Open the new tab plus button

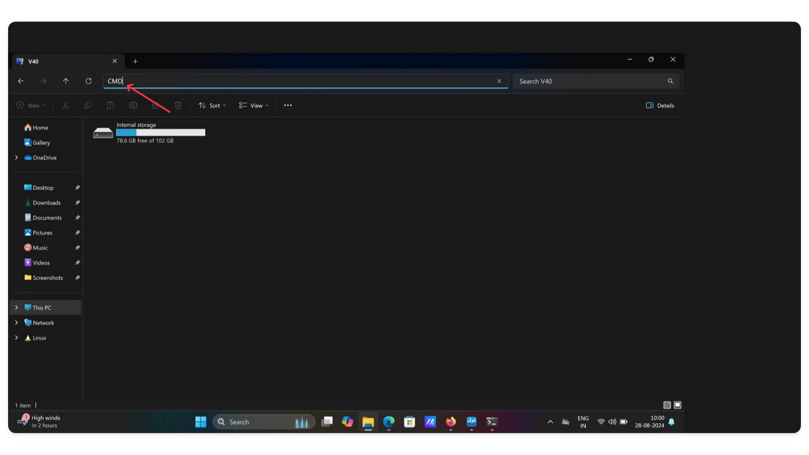click(x=135, y=61)
